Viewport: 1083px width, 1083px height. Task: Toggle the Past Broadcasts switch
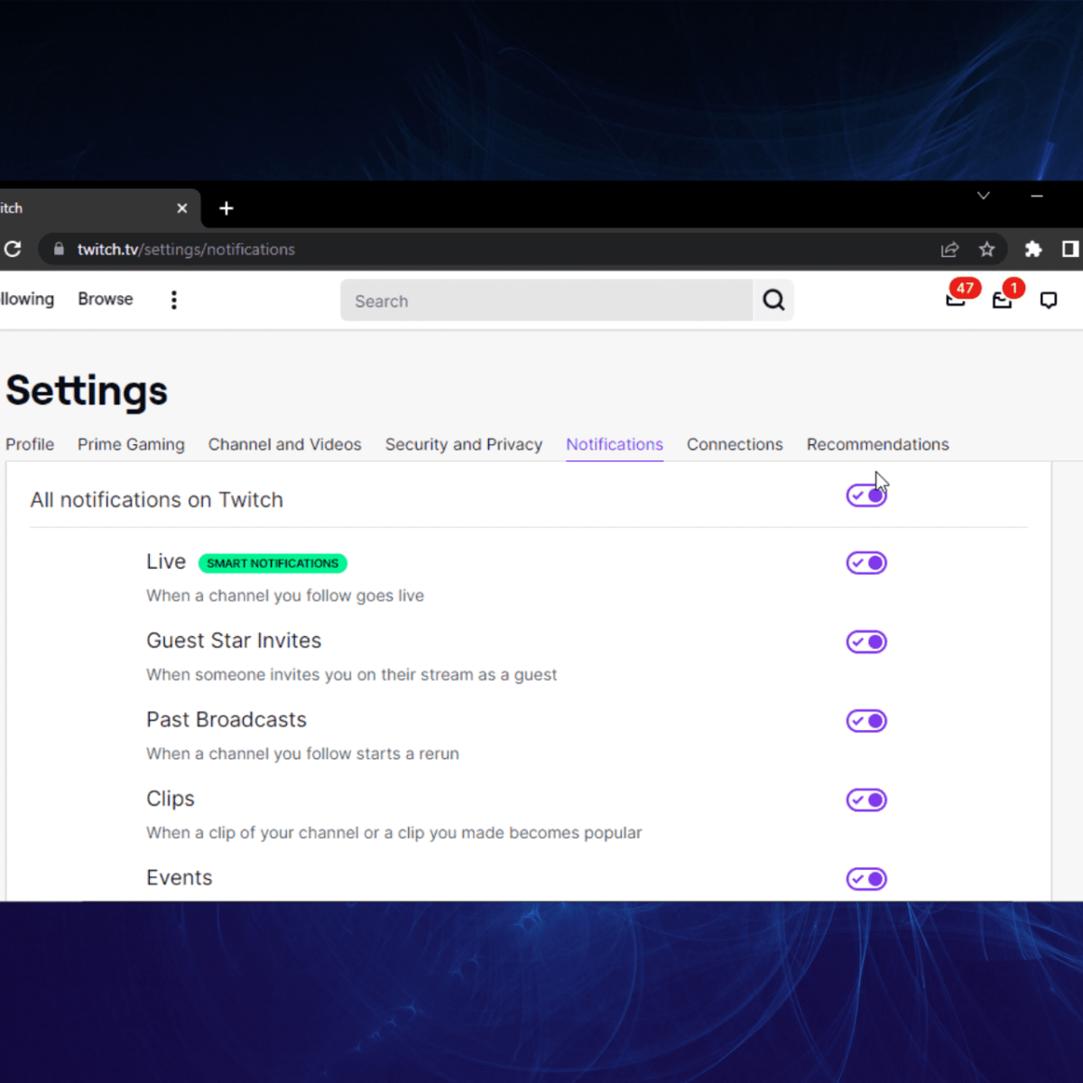click(866, 721)
